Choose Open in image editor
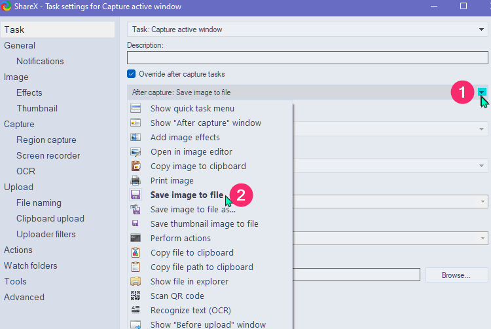Screen dimensions: 491x329 click(210, 151)
